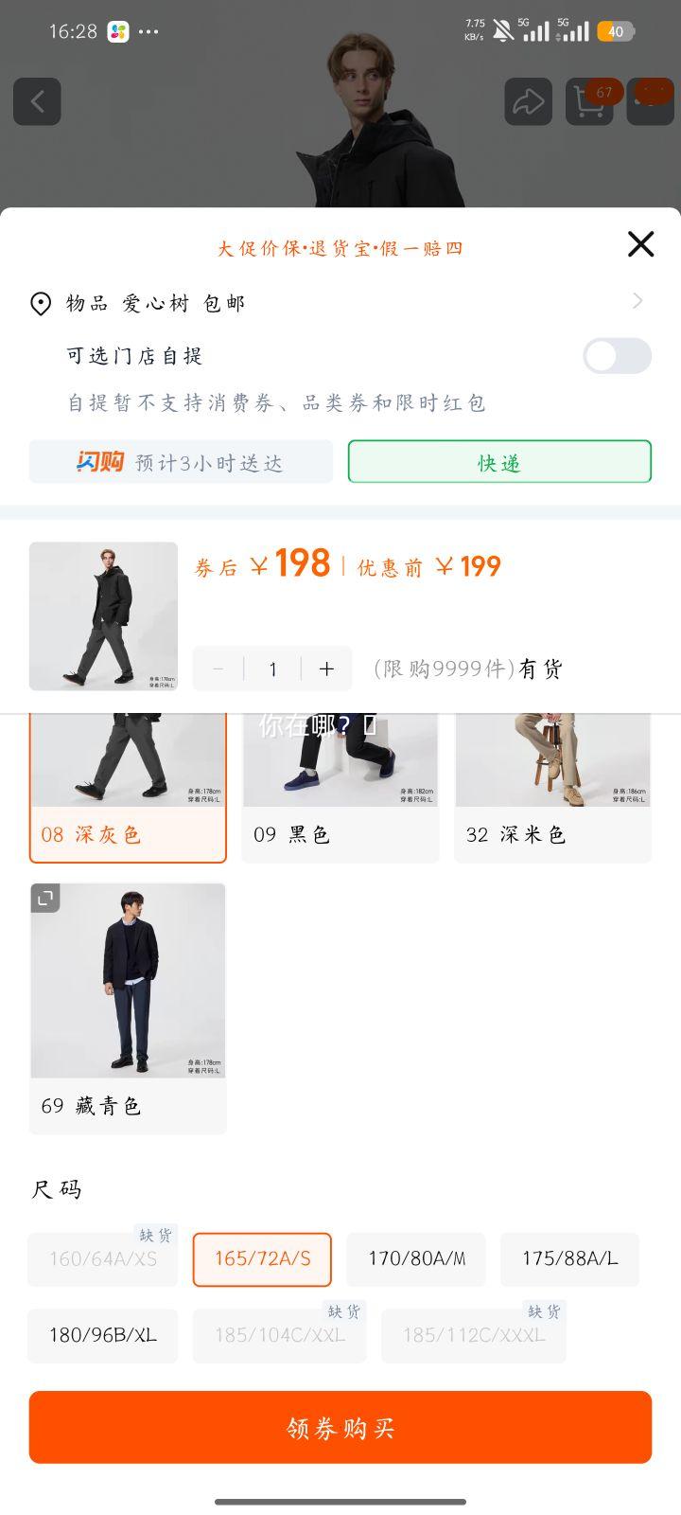
Task: Open delivery address chevron
Action: [638, 301]
